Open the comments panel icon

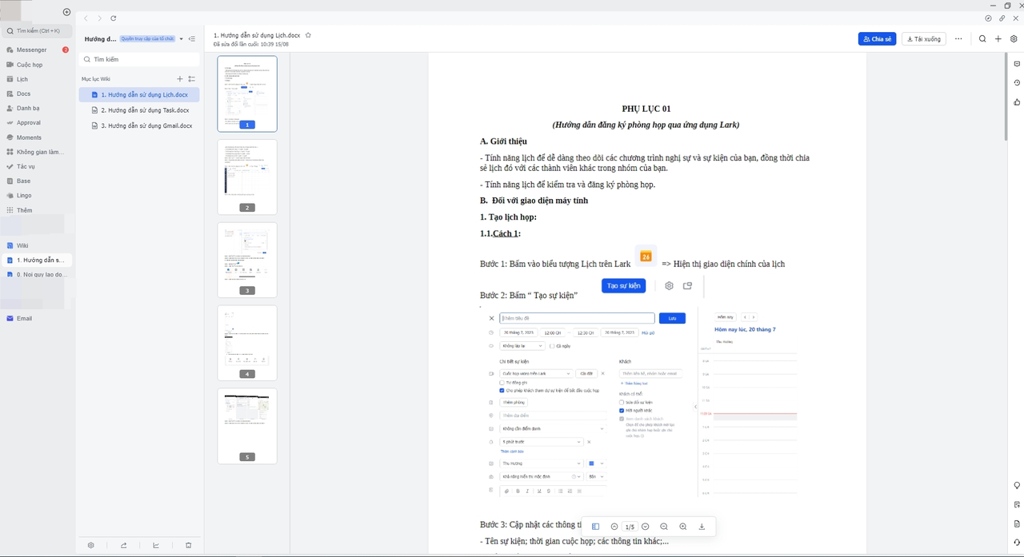click(x=1017, y=64)
